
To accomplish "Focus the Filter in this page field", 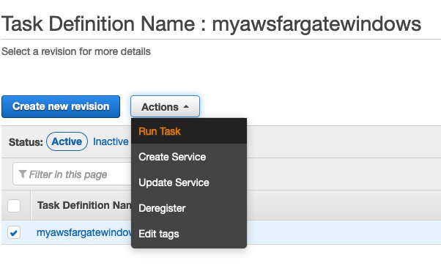I will (x=72, y=174).
